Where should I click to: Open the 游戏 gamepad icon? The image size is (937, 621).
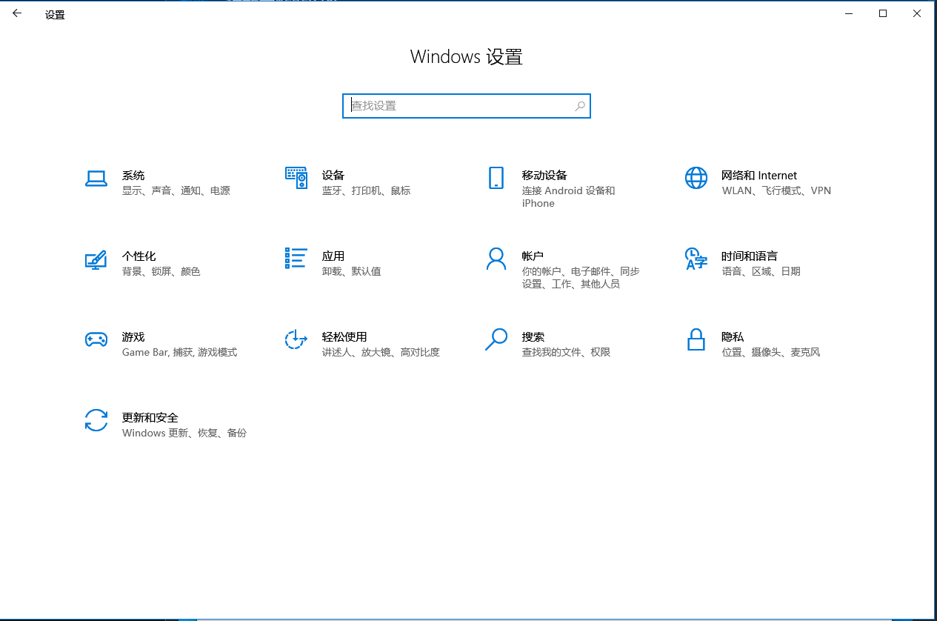[x=96, y=339]
